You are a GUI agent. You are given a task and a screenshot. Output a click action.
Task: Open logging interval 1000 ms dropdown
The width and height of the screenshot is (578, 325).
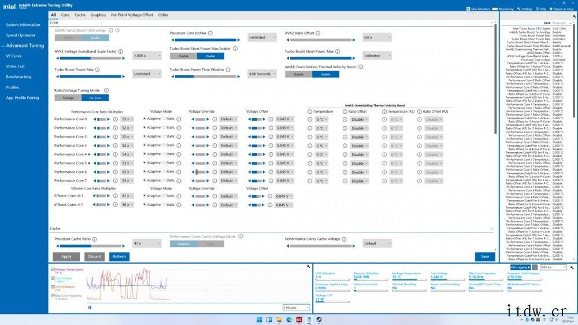pos(553,267)
